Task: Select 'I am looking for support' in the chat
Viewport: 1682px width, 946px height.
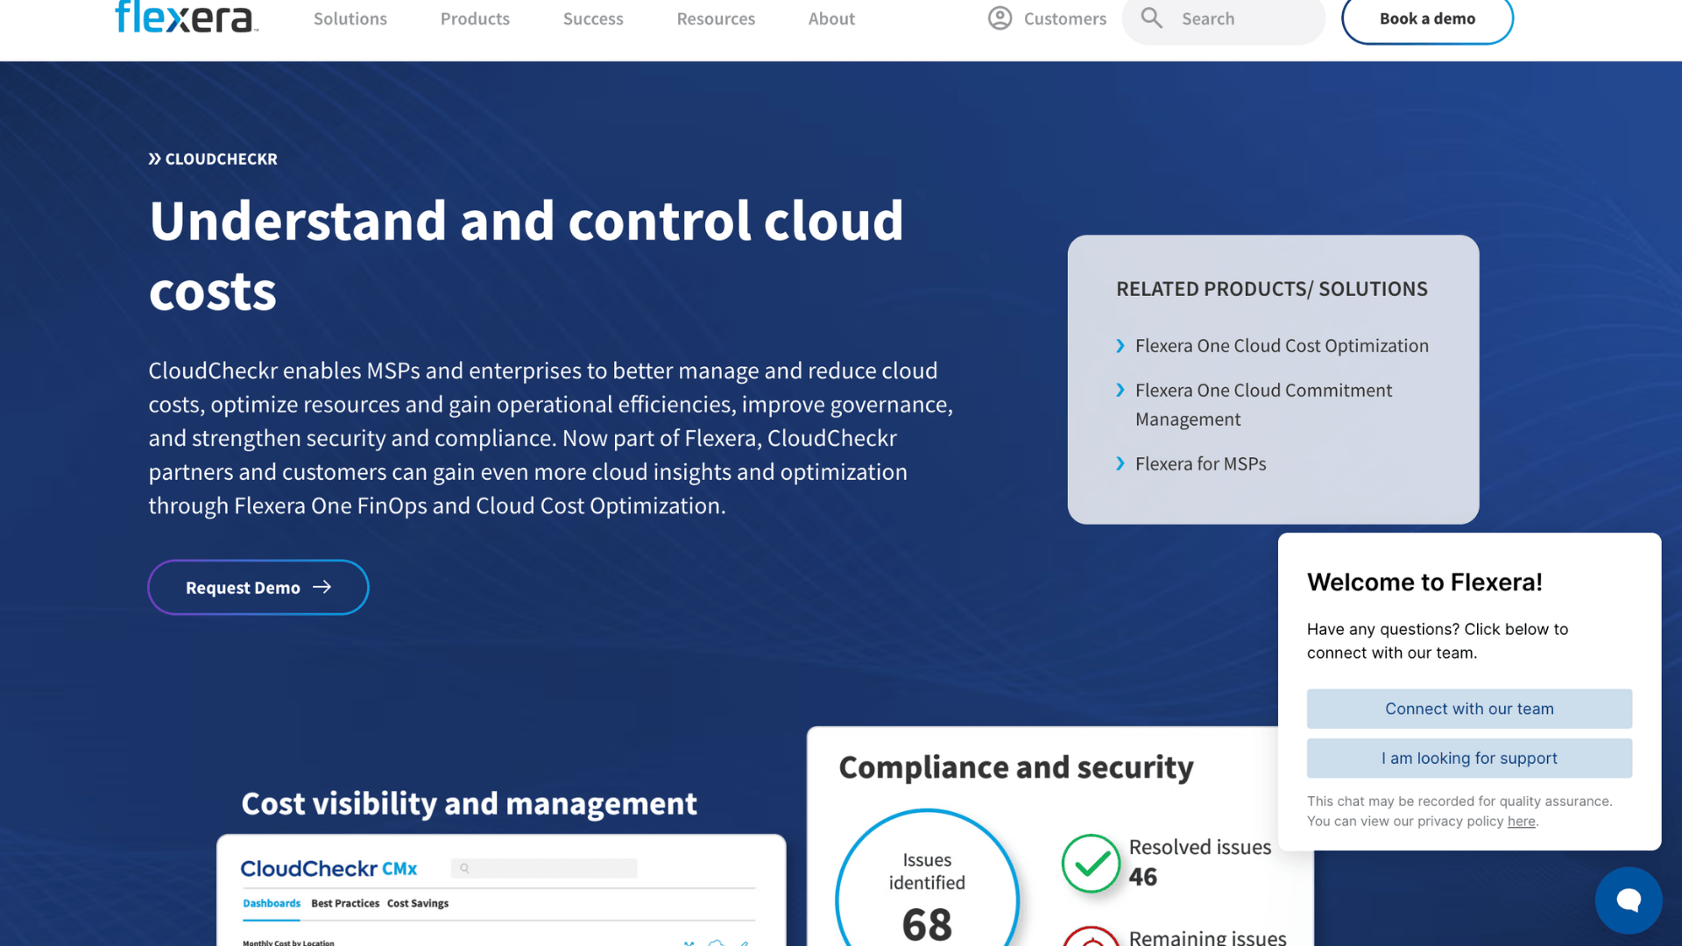Action: 1468,758
